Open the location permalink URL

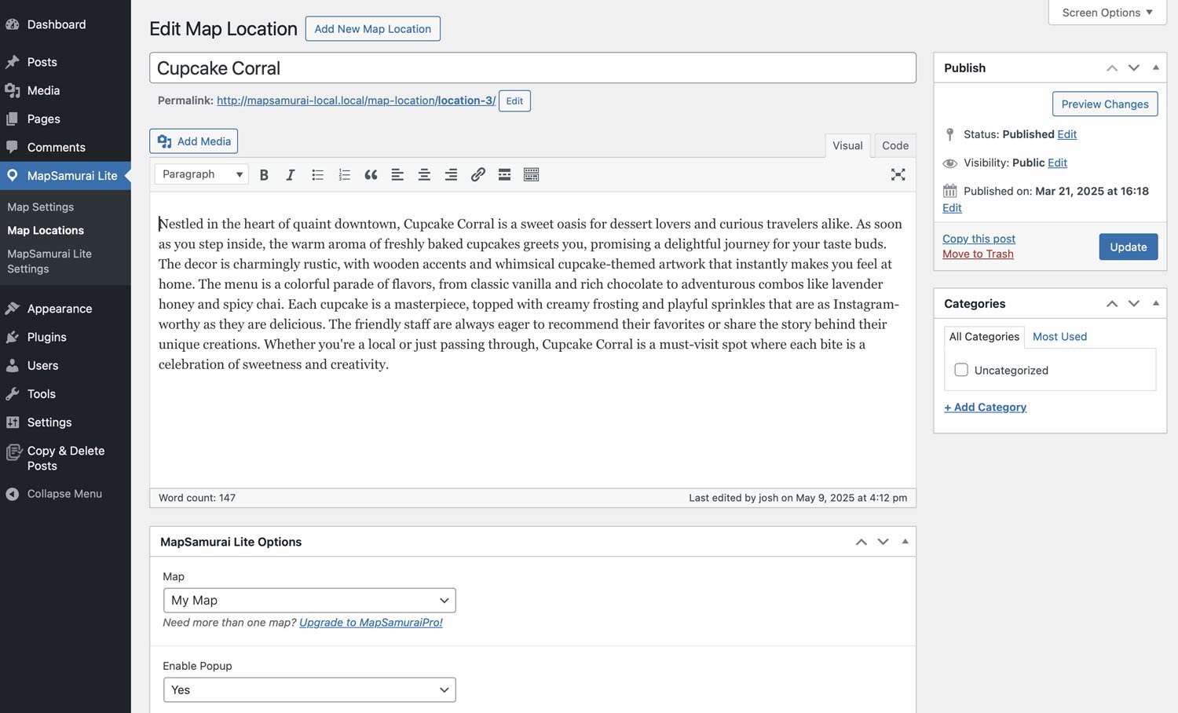[356, 101]
